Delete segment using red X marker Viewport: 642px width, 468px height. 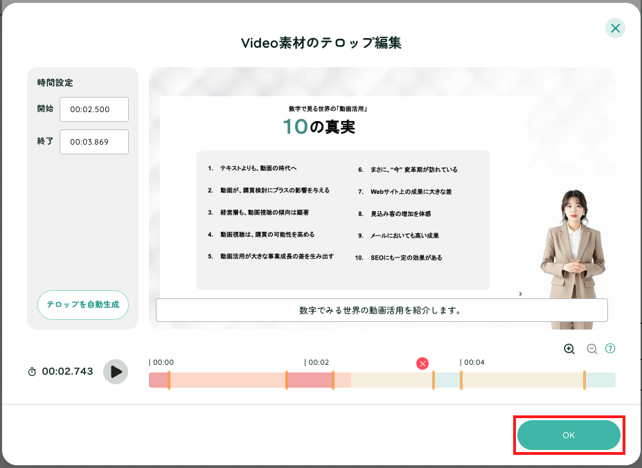pos(422,363)
